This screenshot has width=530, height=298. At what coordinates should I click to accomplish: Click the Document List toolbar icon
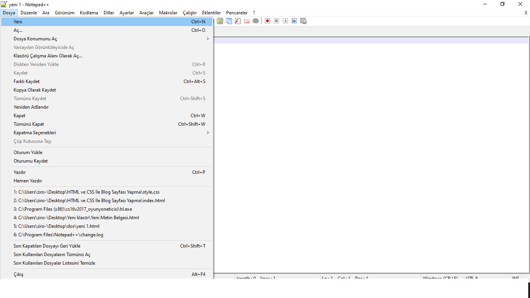point(229,21)
